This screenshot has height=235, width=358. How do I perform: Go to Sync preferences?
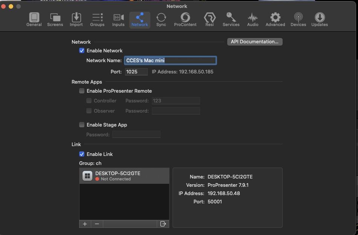pos(161,20)
